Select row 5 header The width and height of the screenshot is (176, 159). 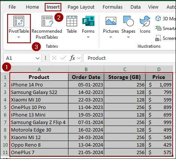[x=5, y=107]
